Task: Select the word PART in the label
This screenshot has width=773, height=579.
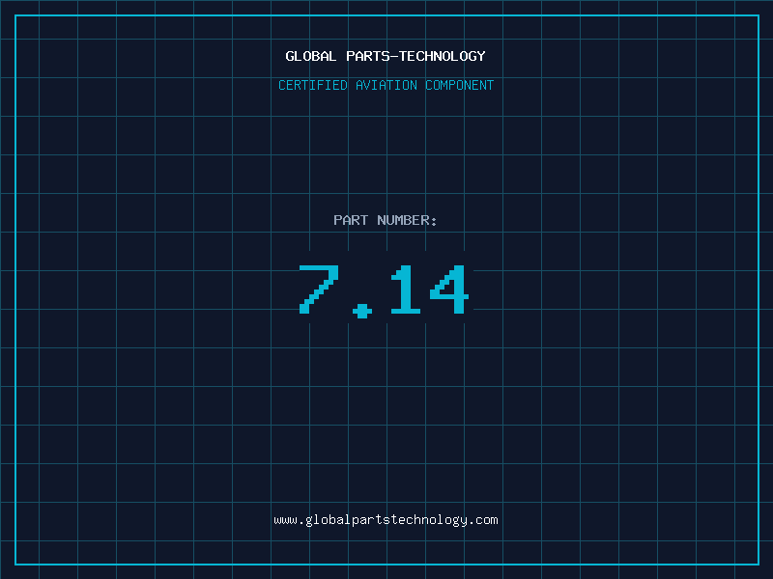Action: point(351,220)
